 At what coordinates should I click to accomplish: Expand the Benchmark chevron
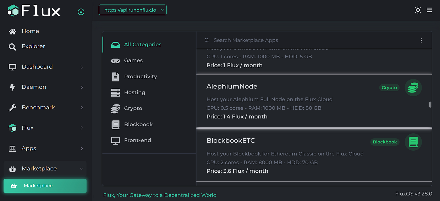pos(82,108)
